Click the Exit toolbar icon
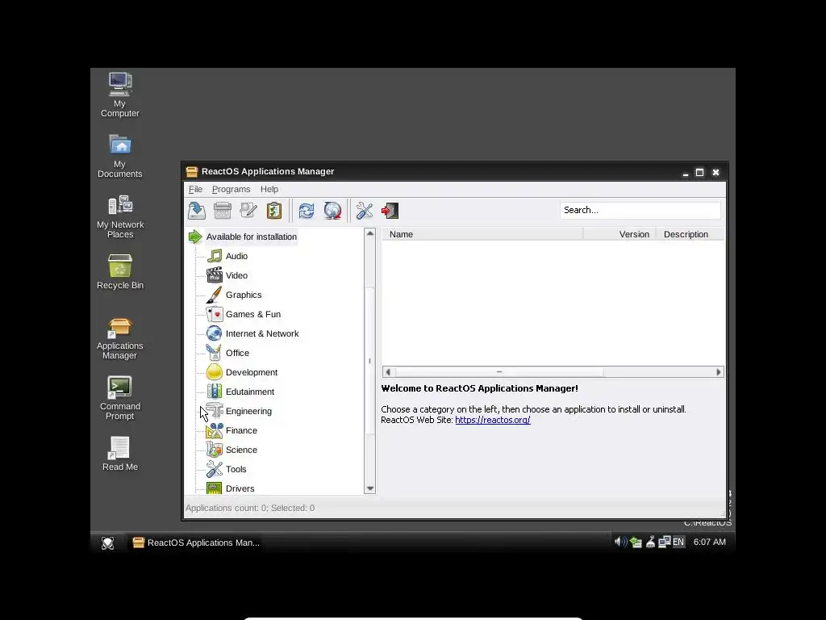 tap(390, 211)
